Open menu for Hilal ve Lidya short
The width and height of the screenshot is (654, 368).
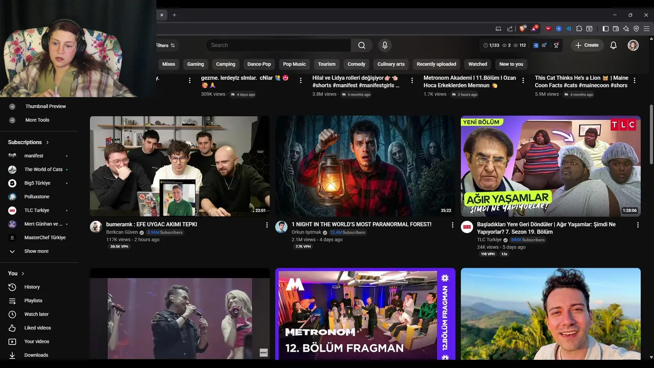tap(412, 81)
